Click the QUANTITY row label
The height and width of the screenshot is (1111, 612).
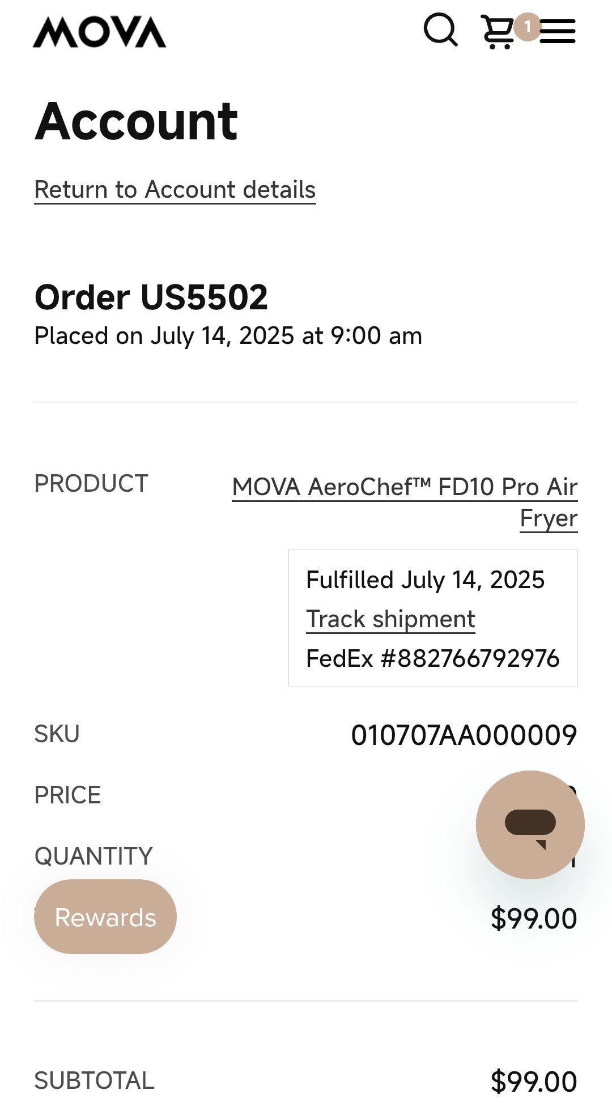[93, 856]
